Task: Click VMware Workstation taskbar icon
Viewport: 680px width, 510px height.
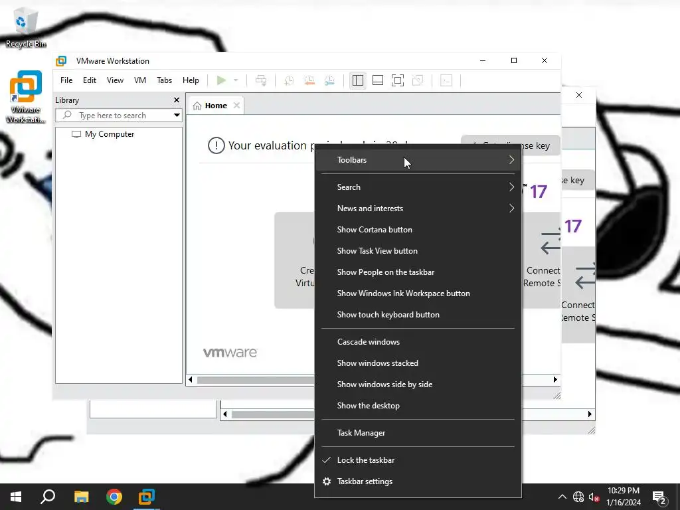Action: (147, 497)
